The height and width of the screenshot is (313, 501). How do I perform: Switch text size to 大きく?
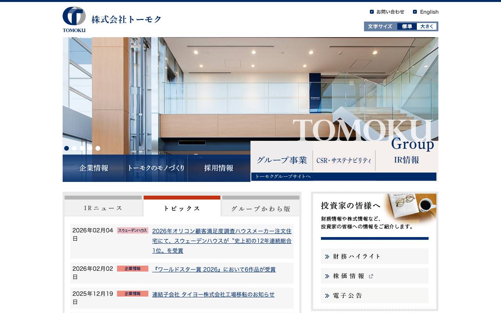[x=427, y=26]
